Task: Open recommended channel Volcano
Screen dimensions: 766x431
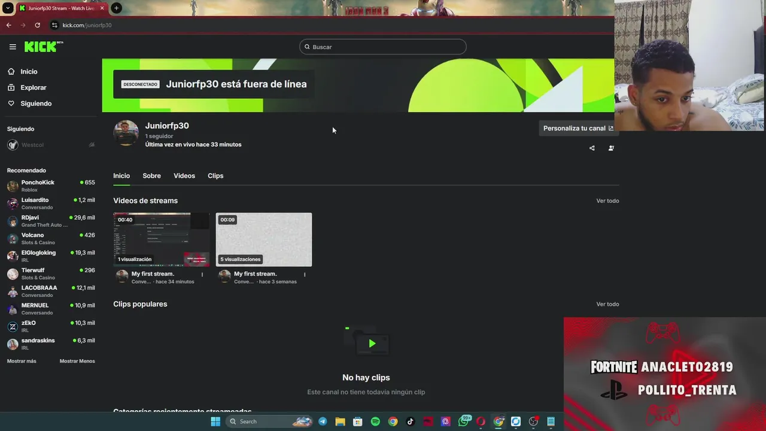Action: [x=51, y=238]
